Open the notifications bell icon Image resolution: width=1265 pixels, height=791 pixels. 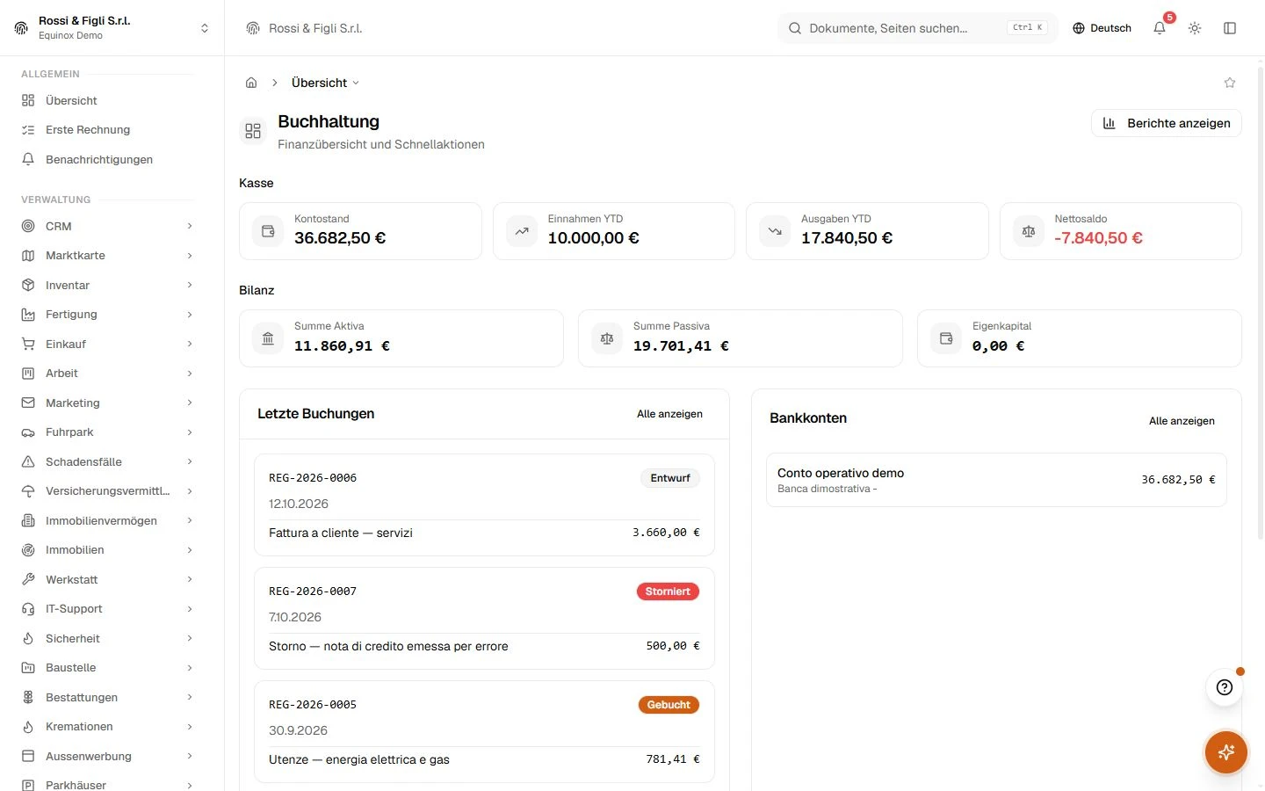tap(1160, 28)
